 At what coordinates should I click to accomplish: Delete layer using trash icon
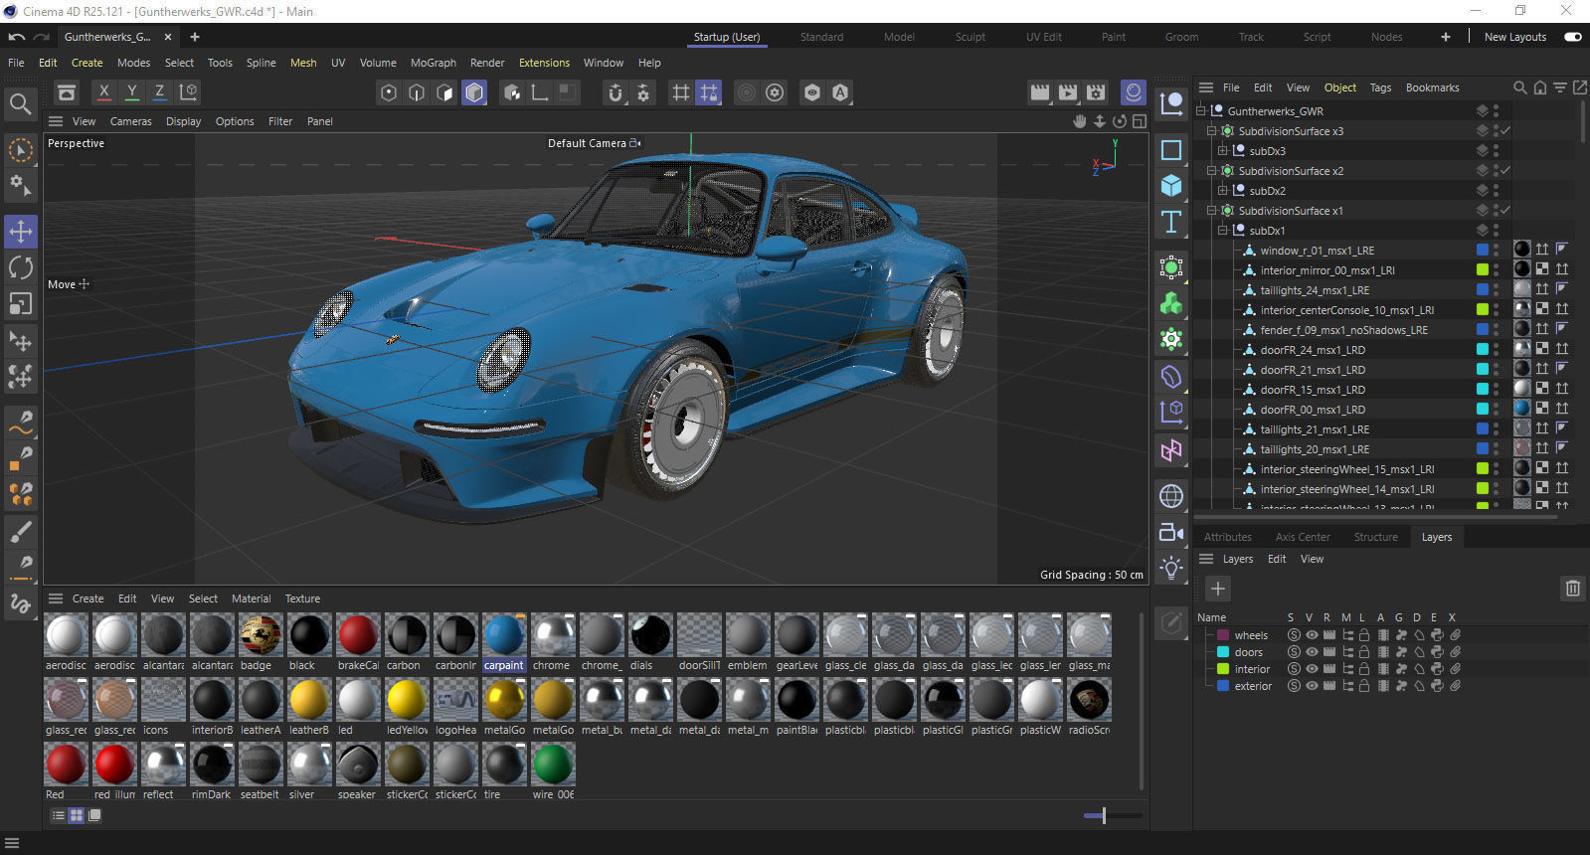click(x=1572, y=589)
